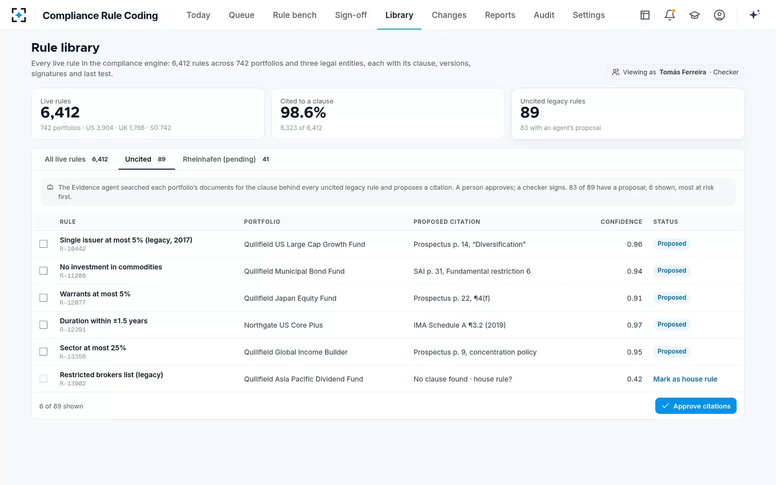The image size is (776, 485).
Task: Click the Northgate US Core Plus portfolio
Action: (283, 325)
